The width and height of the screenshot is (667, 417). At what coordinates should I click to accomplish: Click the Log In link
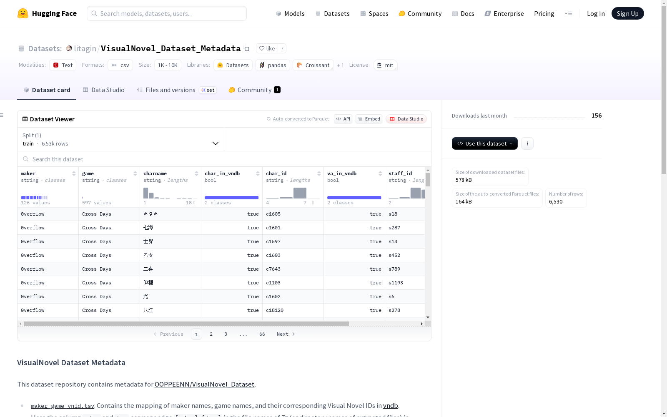[596, 13]
